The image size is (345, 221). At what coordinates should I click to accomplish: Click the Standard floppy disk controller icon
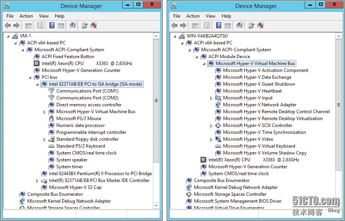click(x=51, y=139)
